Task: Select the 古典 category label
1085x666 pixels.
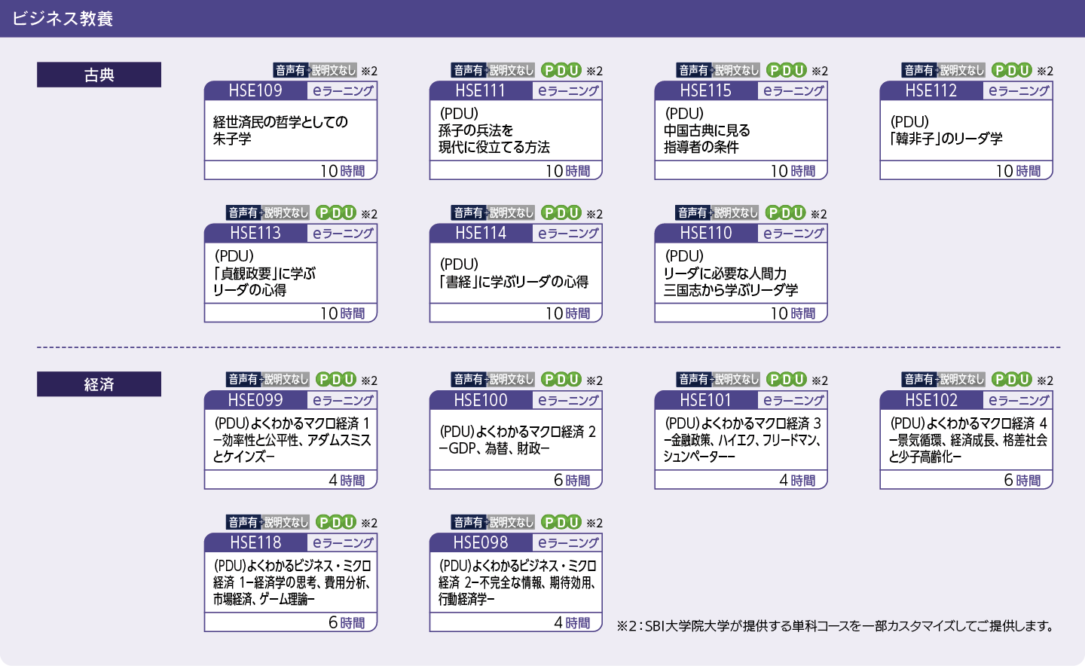Action: [99, 75]
